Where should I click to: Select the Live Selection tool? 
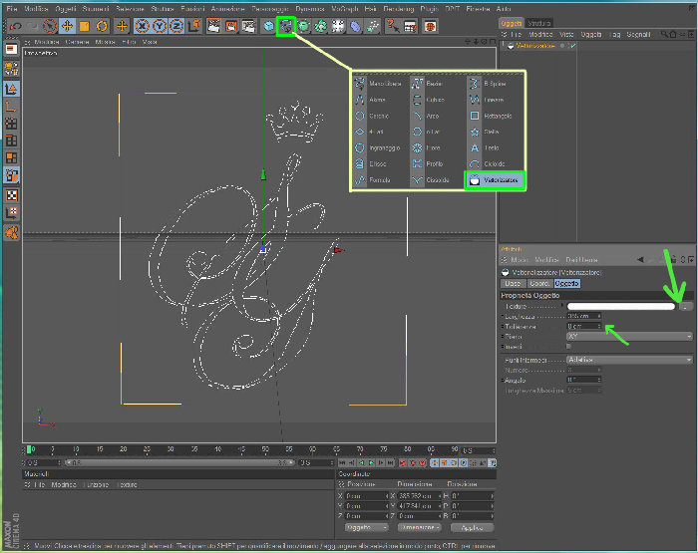(x=50, y=26)
